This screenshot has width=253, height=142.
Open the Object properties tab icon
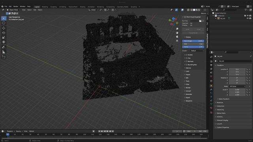point(211,86)
